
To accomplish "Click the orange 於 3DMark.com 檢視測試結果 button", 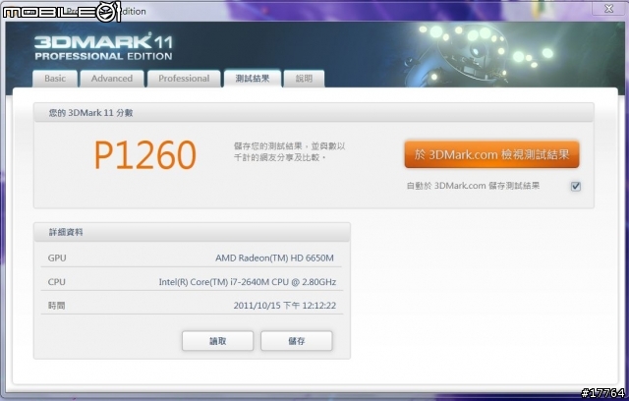I will (491, 154).
